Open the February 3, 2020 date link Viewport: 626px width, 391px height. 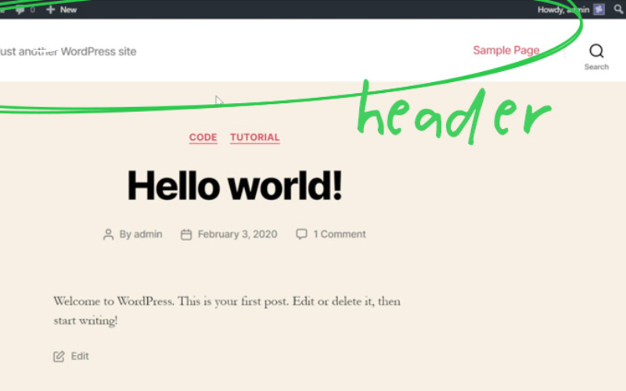point(238,234)
